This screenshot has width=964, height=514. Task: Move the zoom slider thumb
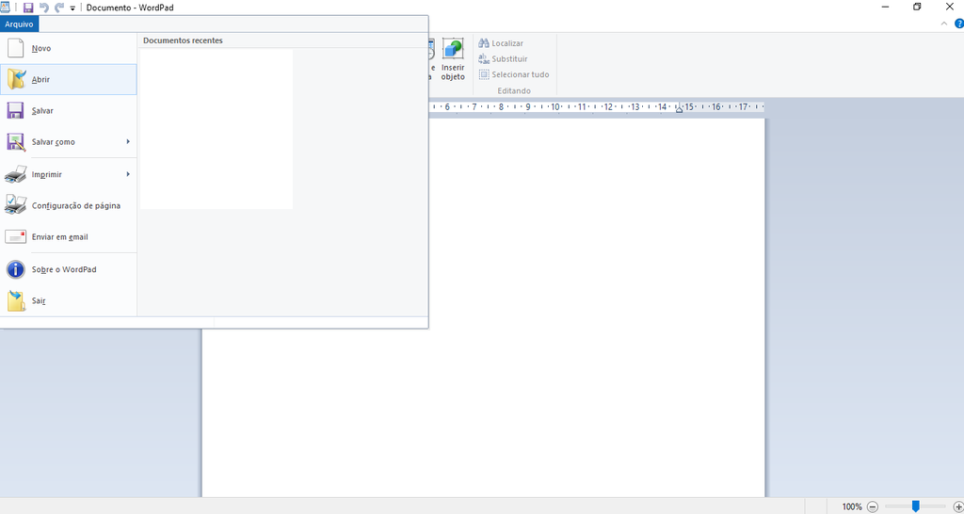pyautogui.click(x=915, y=506)
